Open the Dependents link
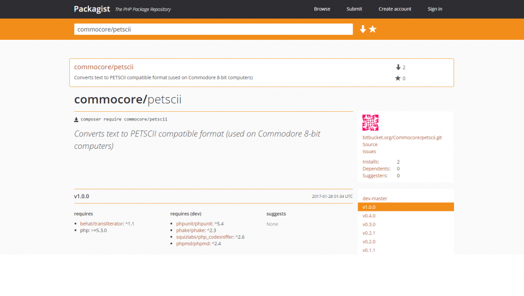The image size is (524, 296). pyautogui.click(x=376, y=169)
